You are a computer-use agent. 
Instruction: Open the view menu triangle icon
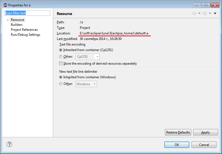pyautogui.click(x=215, y=14)
